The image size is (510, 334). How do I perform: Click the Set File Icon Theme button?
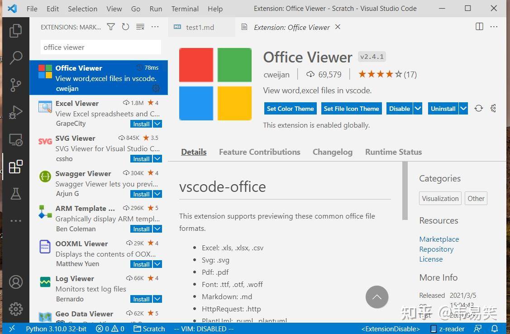351,108
